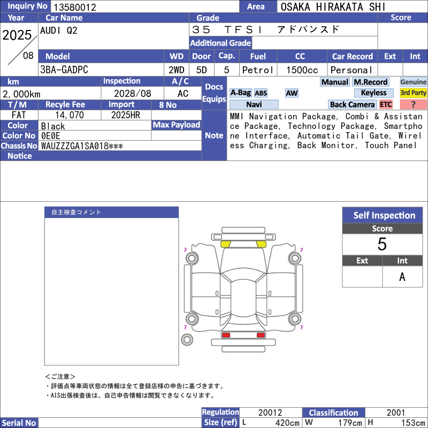Viewport: 428px width, 428px height.
Task: Click the red ETC badge
Action: (386, 104)
